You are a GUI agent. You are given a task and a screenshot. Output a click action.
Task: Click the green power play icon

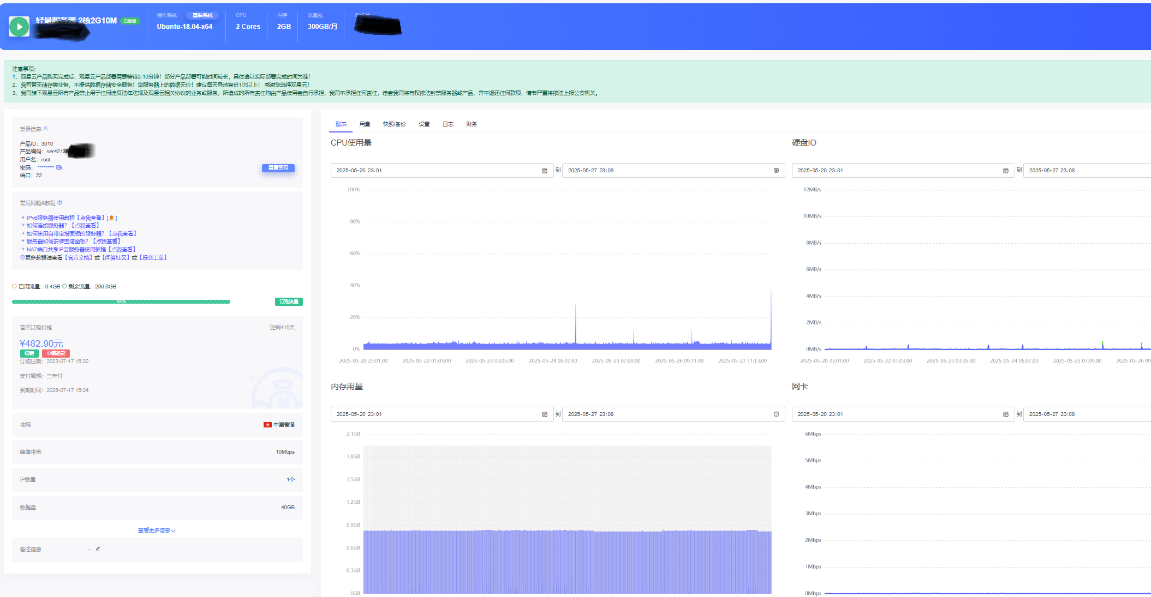tap(19, 26)
